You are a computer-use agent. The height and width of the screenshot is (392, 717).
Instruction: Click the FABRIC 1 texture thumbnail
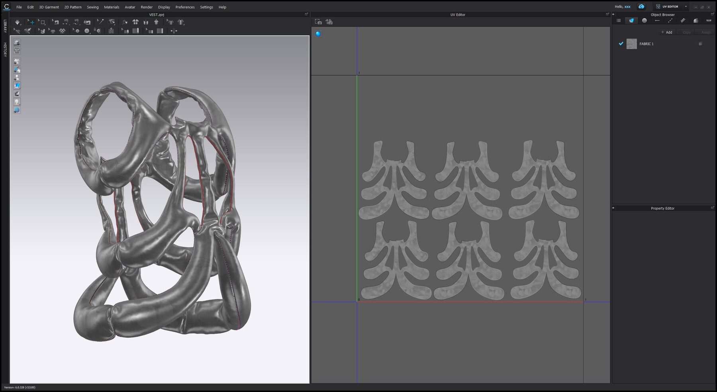[x=631, y=44]
